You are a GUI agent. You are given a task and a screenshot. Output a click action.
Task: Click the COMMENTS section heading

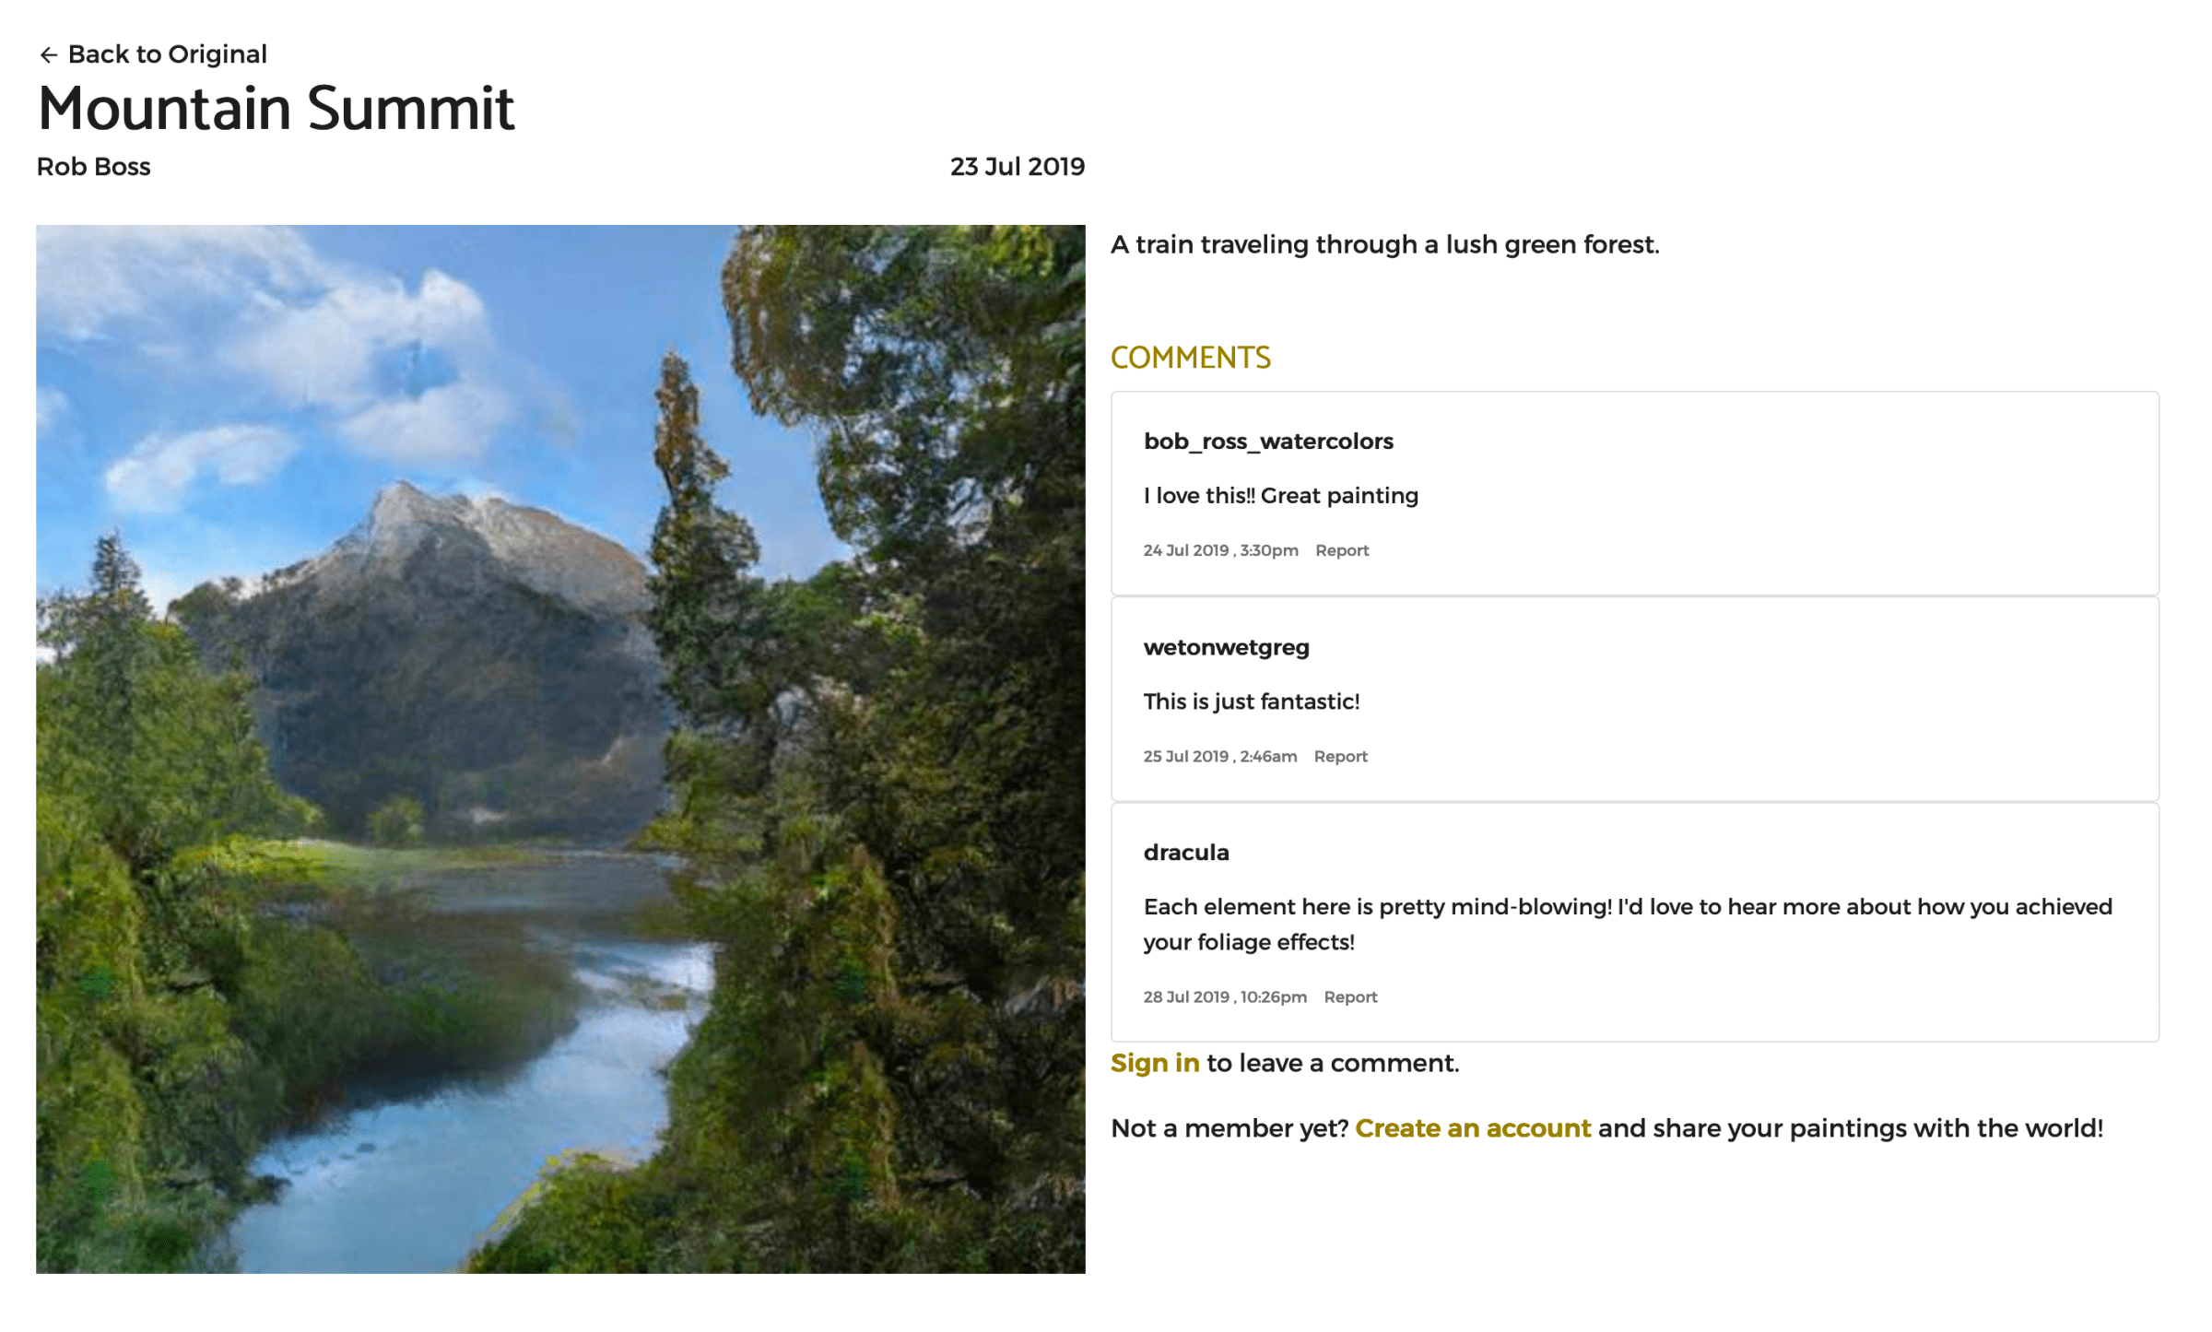1190,358
